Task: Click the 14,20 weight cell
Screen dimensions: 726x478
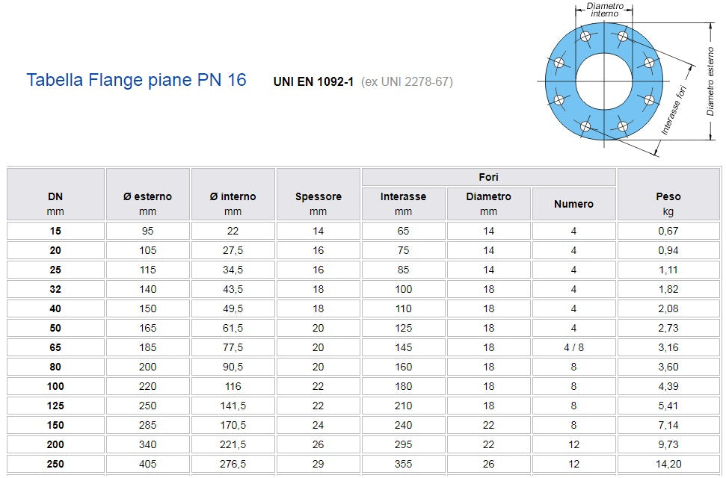Action: point(668,464)
